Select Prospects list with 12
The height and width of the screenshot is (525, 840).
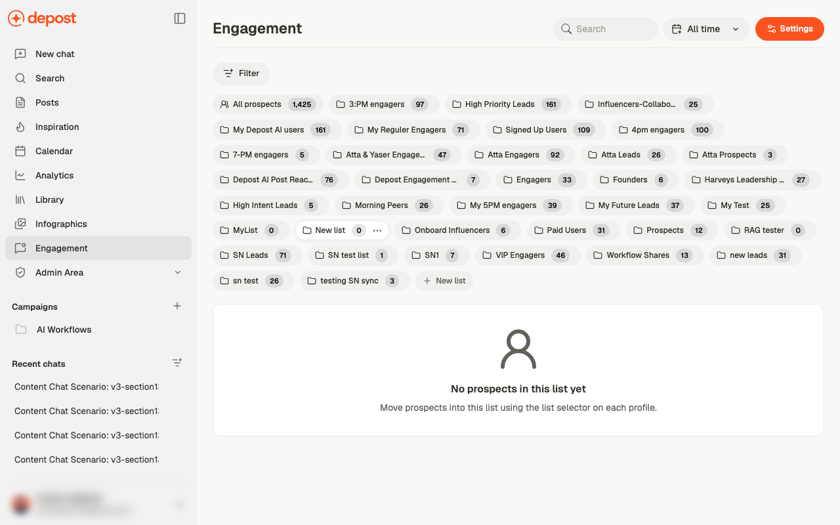(672, 230)
